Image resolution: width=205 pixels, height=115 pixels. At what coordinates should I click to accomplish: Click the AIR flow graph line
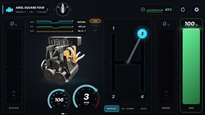click(55, 27)
